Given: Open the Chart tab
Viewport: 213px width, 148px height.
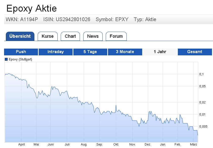Looking at the screenshot, I should 70,36.
